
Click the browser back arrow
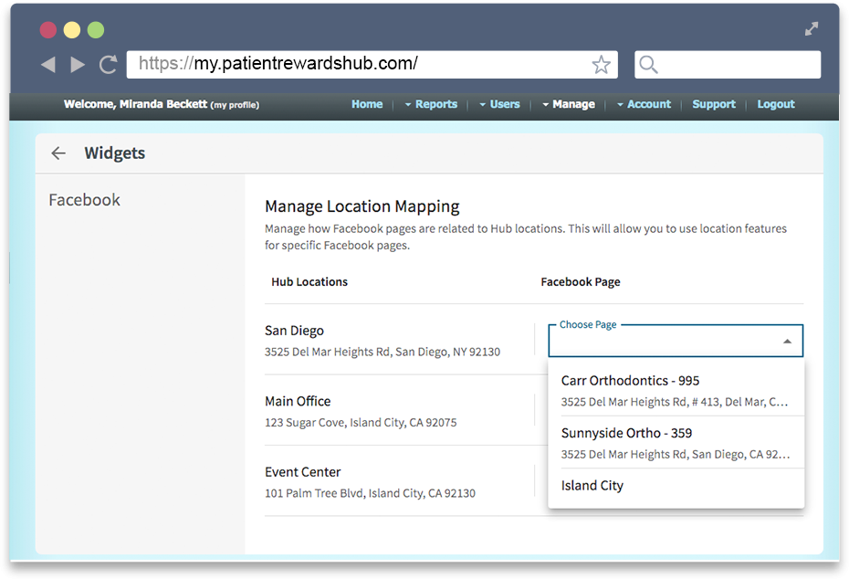pos(48,65)
